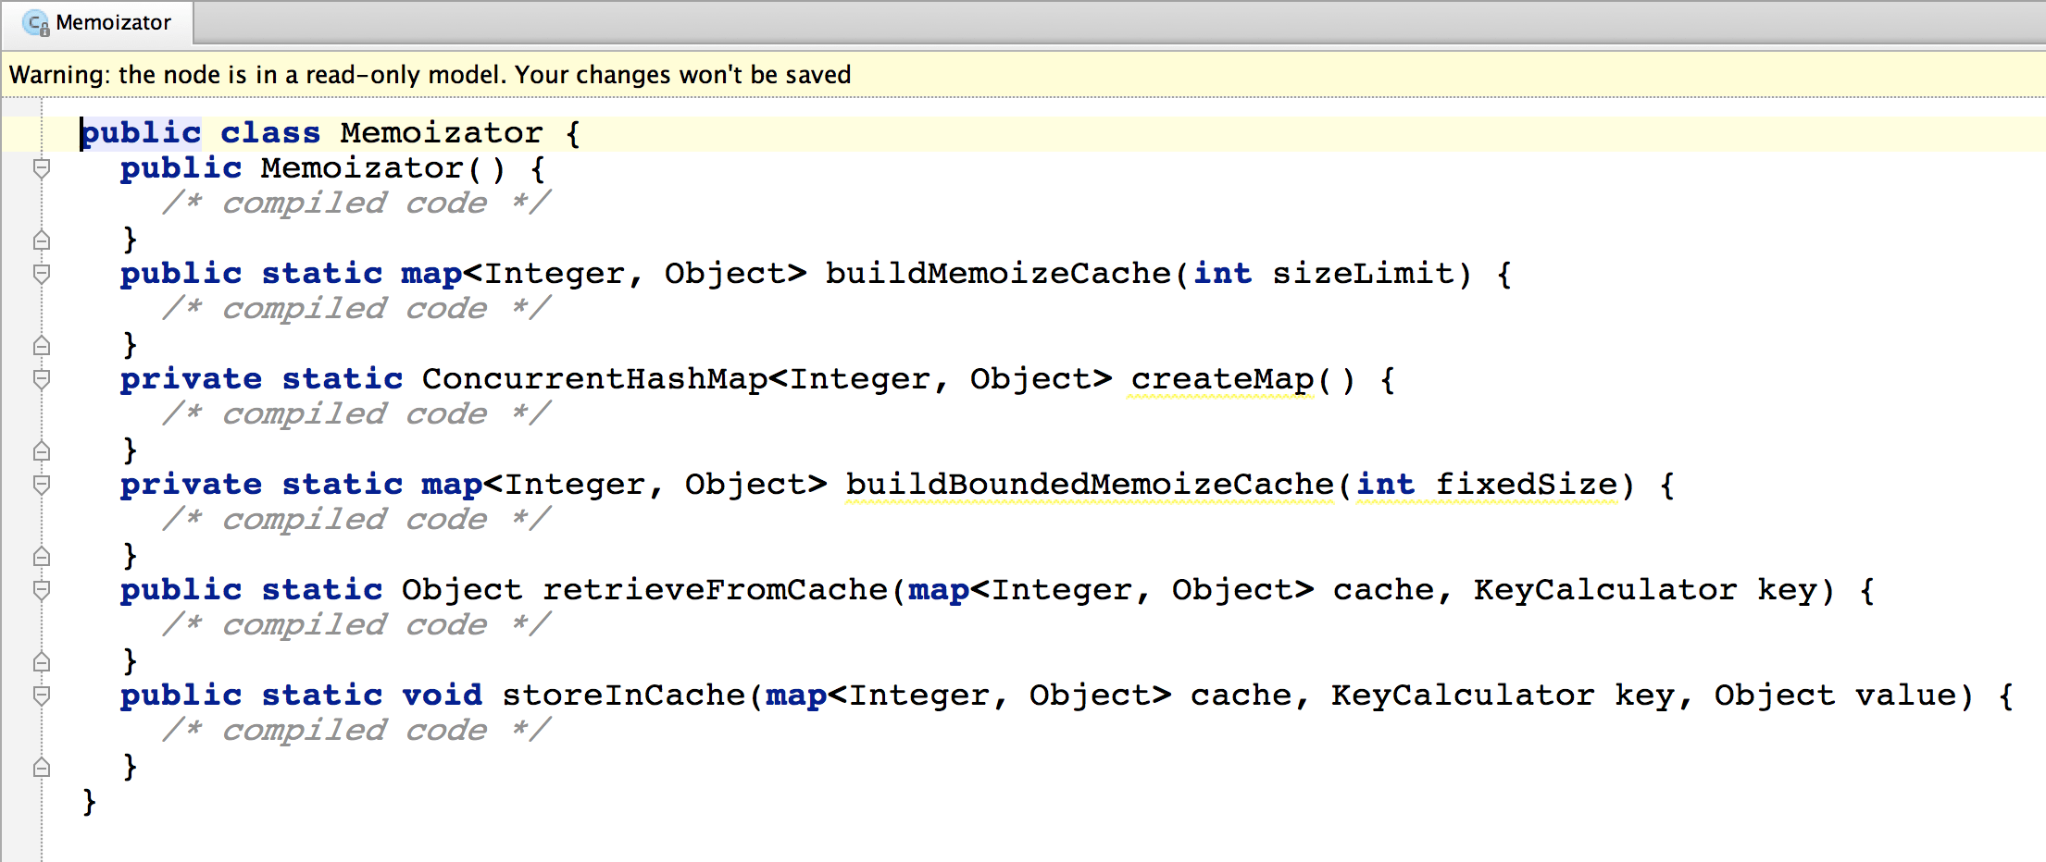Click the closing fold marker of createMap
The width and height of the screenshot is (2046, 862).
coord(42,451)
